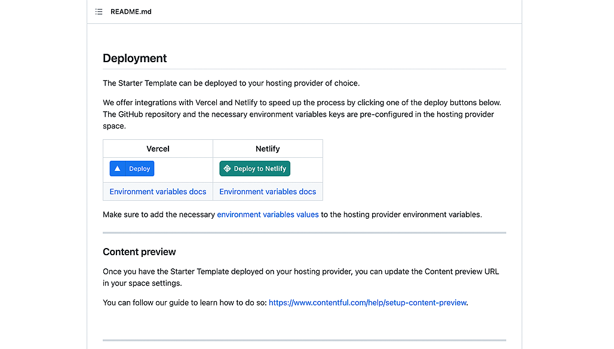
Task: Select the Vercel table column header
Action: click(158, 149)
